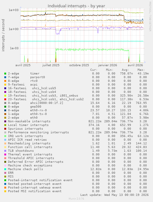Click the Avg: column header
Screen dimensions: 153x202
[125, 70]
